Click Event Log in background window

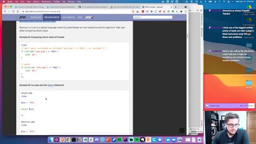(x=195, y=129)
